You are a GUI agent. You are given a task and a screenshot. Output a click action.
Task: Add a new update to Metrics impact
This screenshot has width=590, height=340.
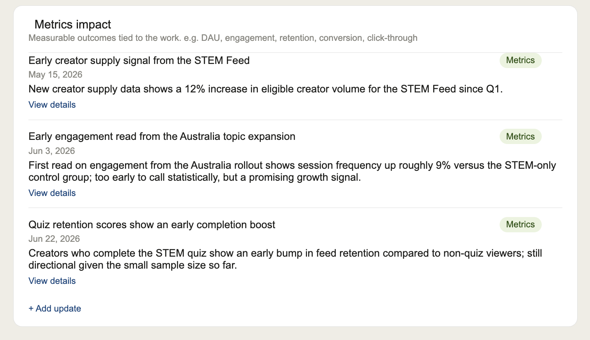(x=55, y=309)
